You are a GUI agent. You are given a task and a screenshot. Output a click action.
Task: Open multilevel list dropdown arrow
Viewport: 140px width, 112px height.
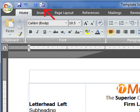pos(136,23)
